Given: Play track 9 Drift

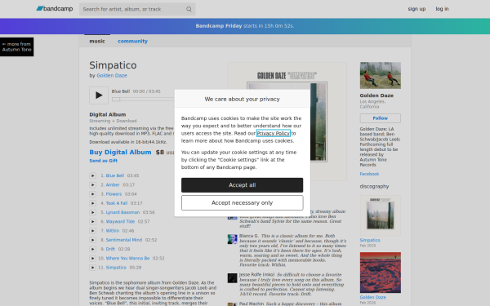Looking at the screenshot, I should pos(92,249).
